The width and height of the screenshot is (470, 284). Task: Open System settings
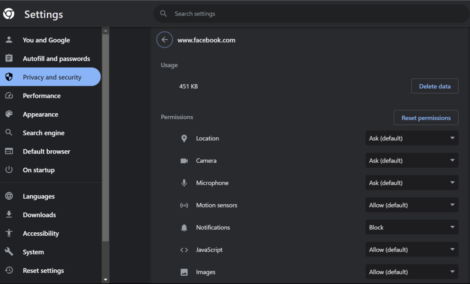coord(50,251)
